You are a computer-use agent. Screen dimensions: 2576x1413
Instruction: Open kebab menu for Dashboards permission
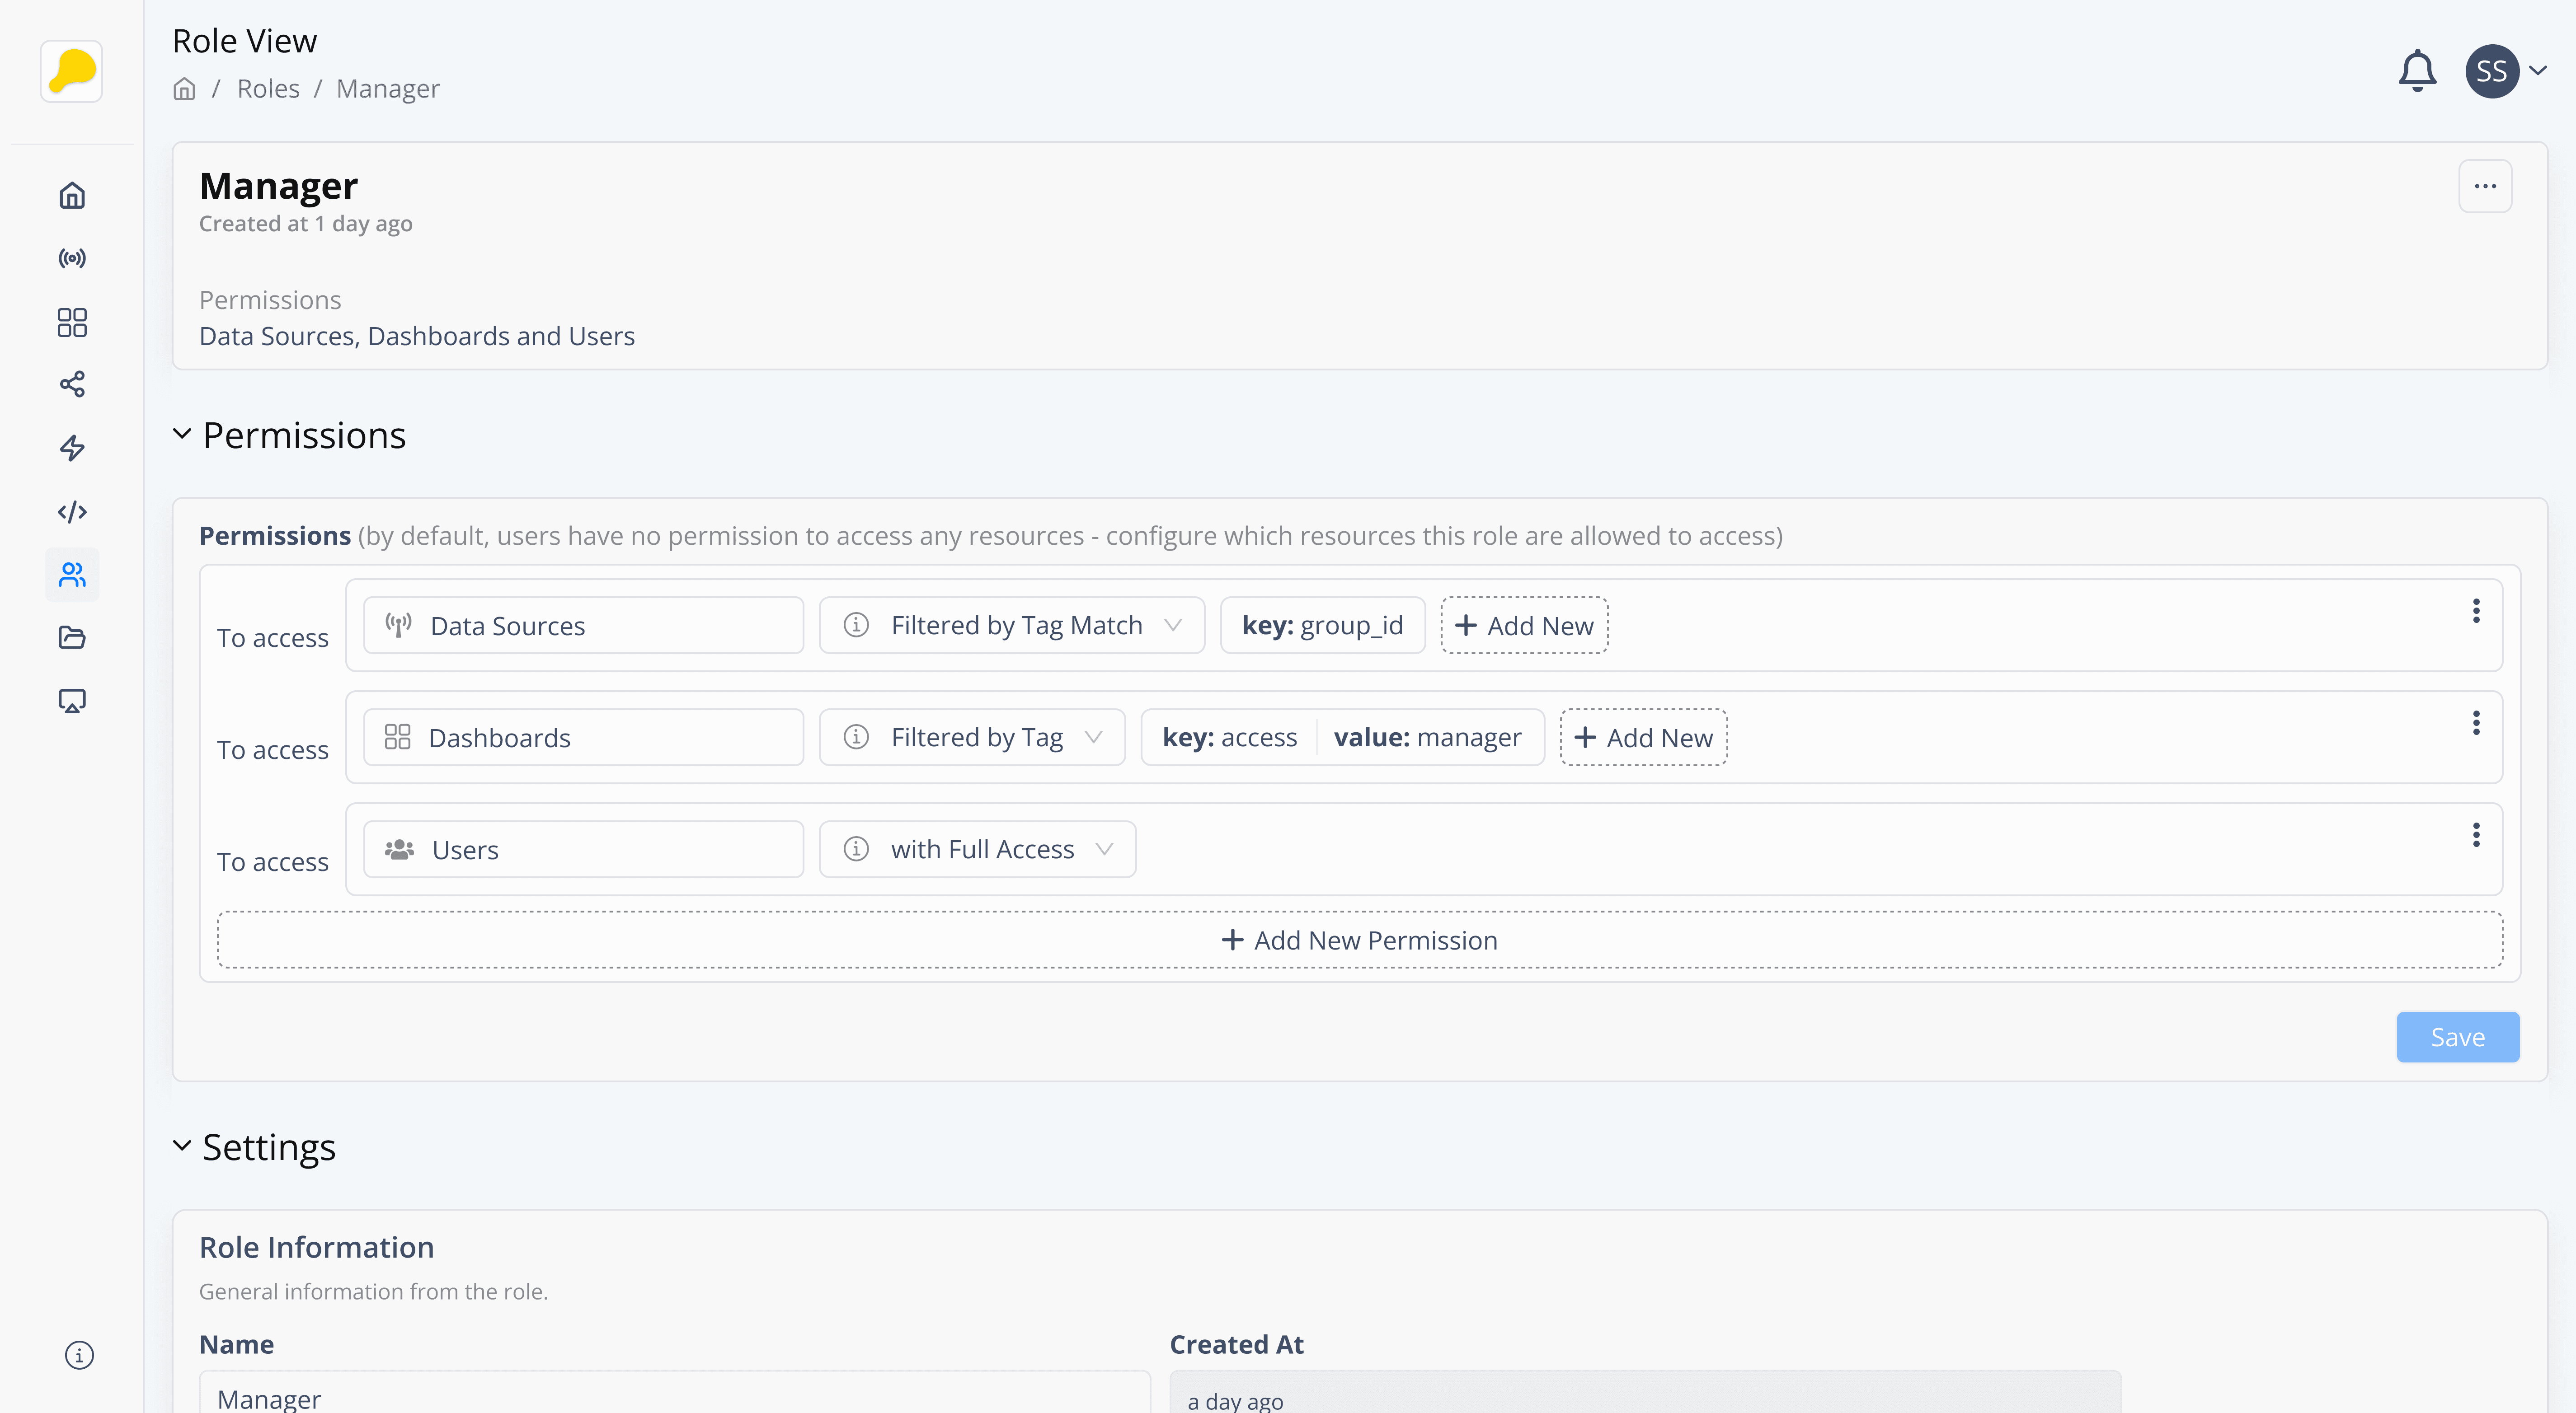[2476, 722]
